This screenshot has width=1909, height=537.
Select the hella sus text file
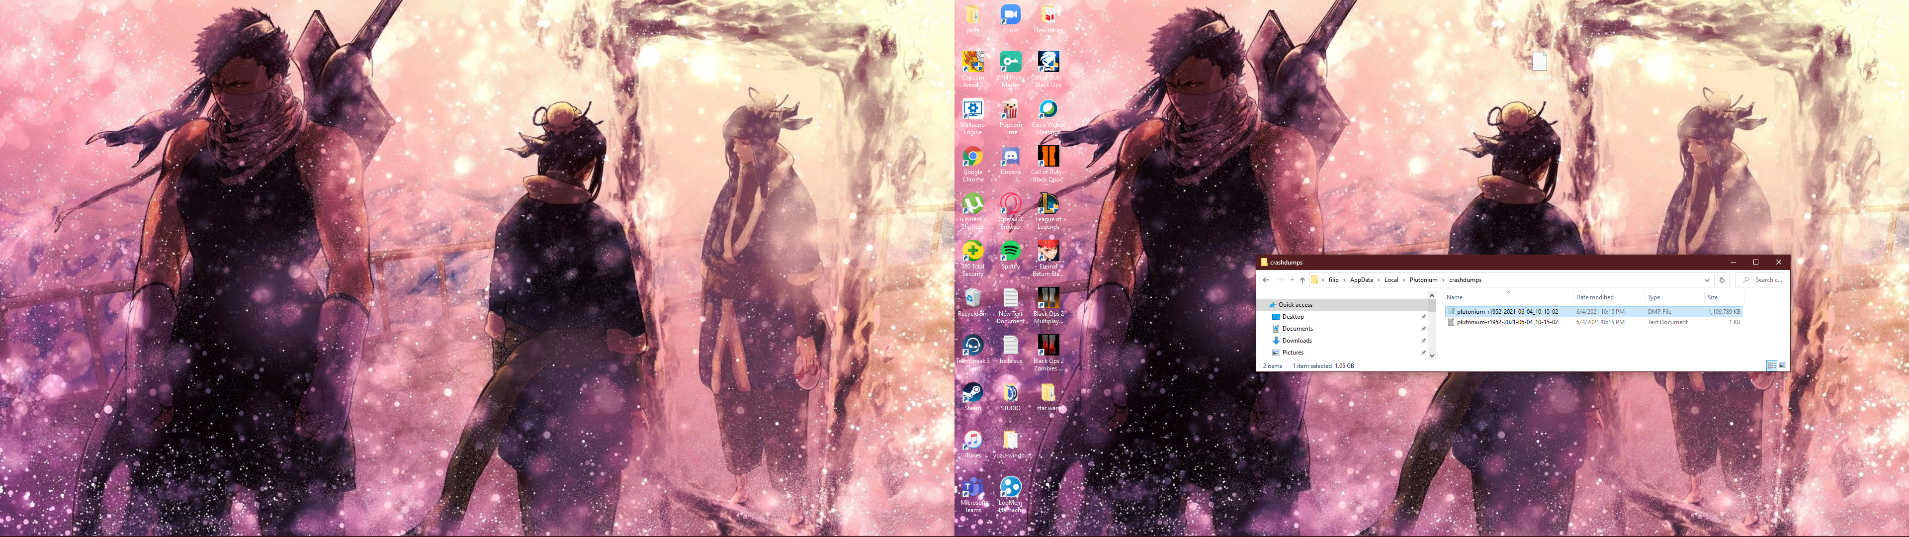(x=1010, y=350)
